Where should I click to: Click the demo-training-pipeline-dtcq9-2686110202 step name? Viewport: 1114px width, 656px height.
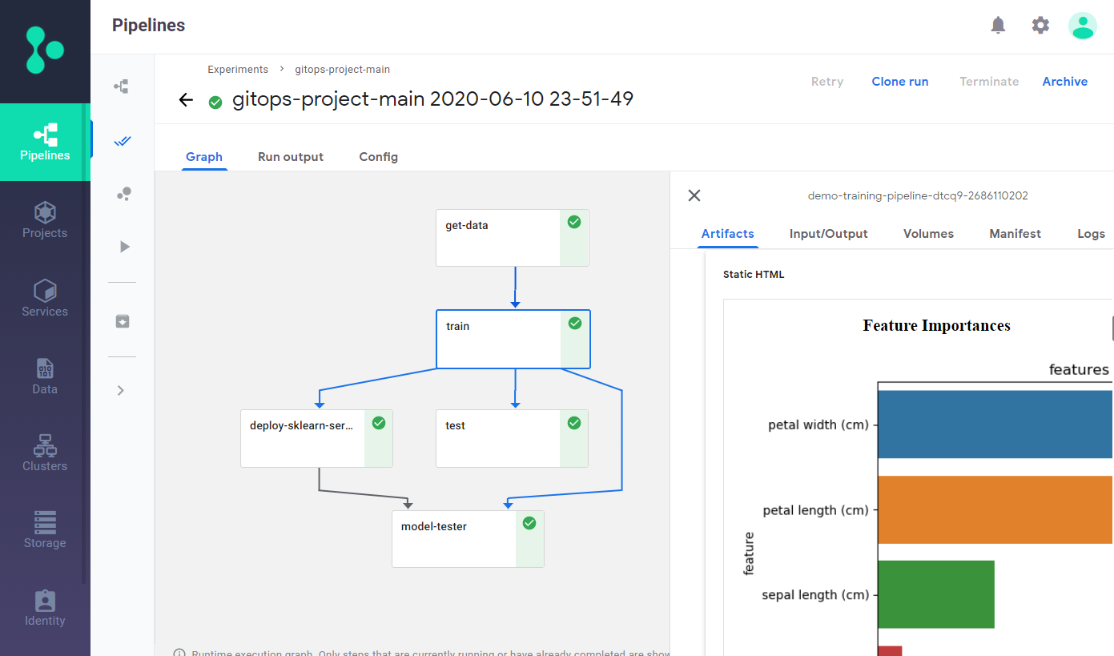coord(918,195)
